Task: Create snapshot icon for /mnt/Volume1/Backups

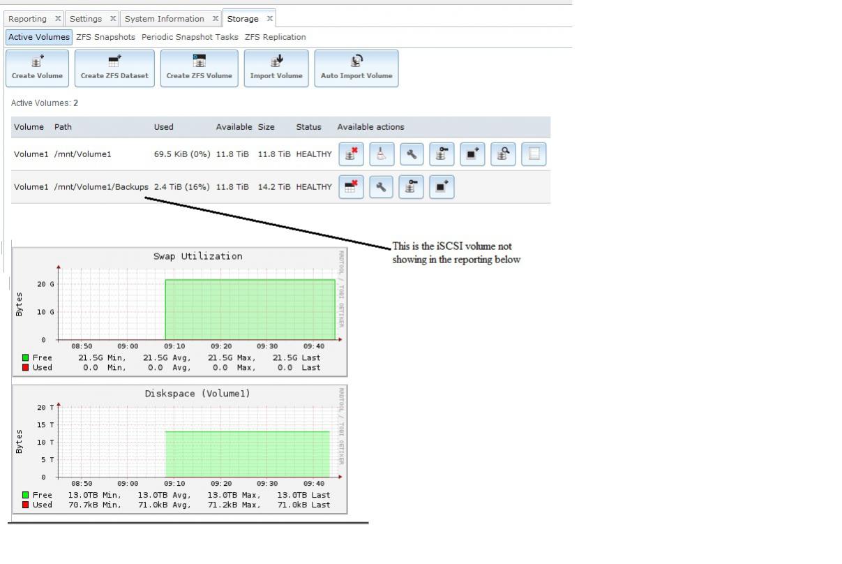Action: click(442, 186)
